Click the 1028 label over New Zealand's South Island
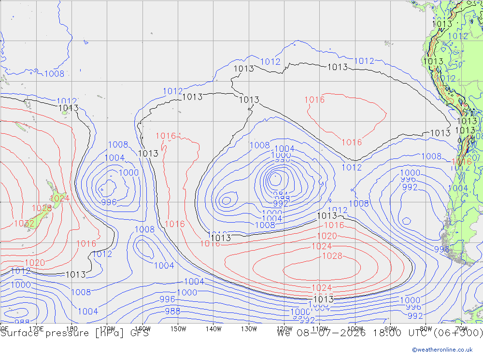Image resolution: width=483 pixels, height=354 pixels. 42,208
